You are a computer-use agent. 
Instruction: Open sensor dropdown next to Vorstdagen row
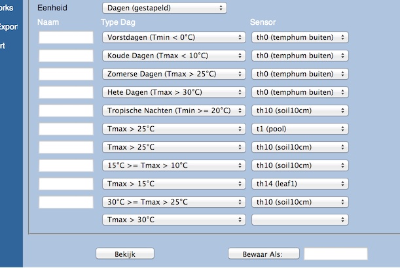tap(300, 38)
